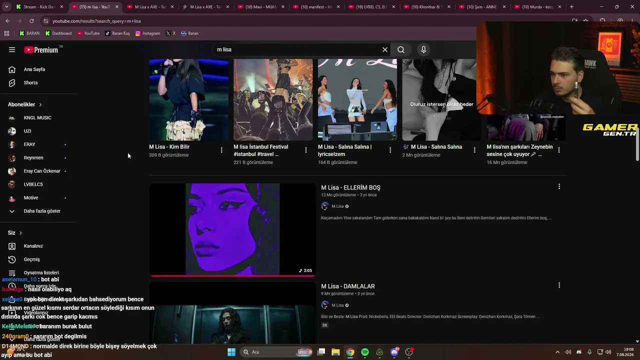The height and width of the screenshot is (360, 640).
Task: Open M Lisa channel avatar under ELLERİM BOŞ
Action: point(325,206)
